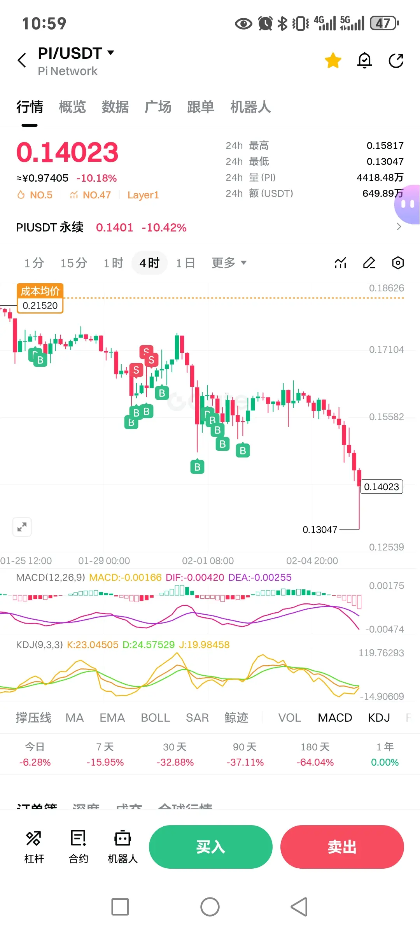Tap the back arrow icon
The image size is (420, 929).
pos(22,60)
